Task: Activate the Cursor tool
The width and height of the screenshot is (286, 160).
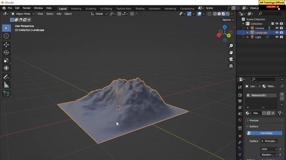Action: click(6, 36)
